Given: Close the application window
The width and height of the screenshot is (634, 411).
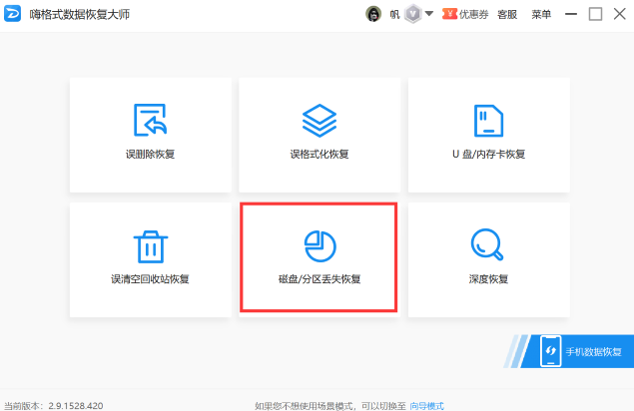Looking at the screenshot, I should 619,14.
